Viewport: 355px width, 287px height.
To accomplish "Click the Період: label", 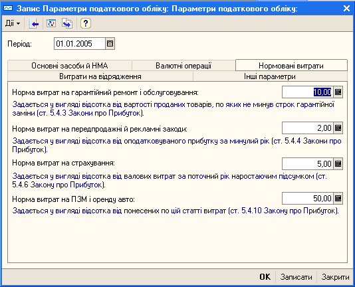I will click(x=20, y=44).
